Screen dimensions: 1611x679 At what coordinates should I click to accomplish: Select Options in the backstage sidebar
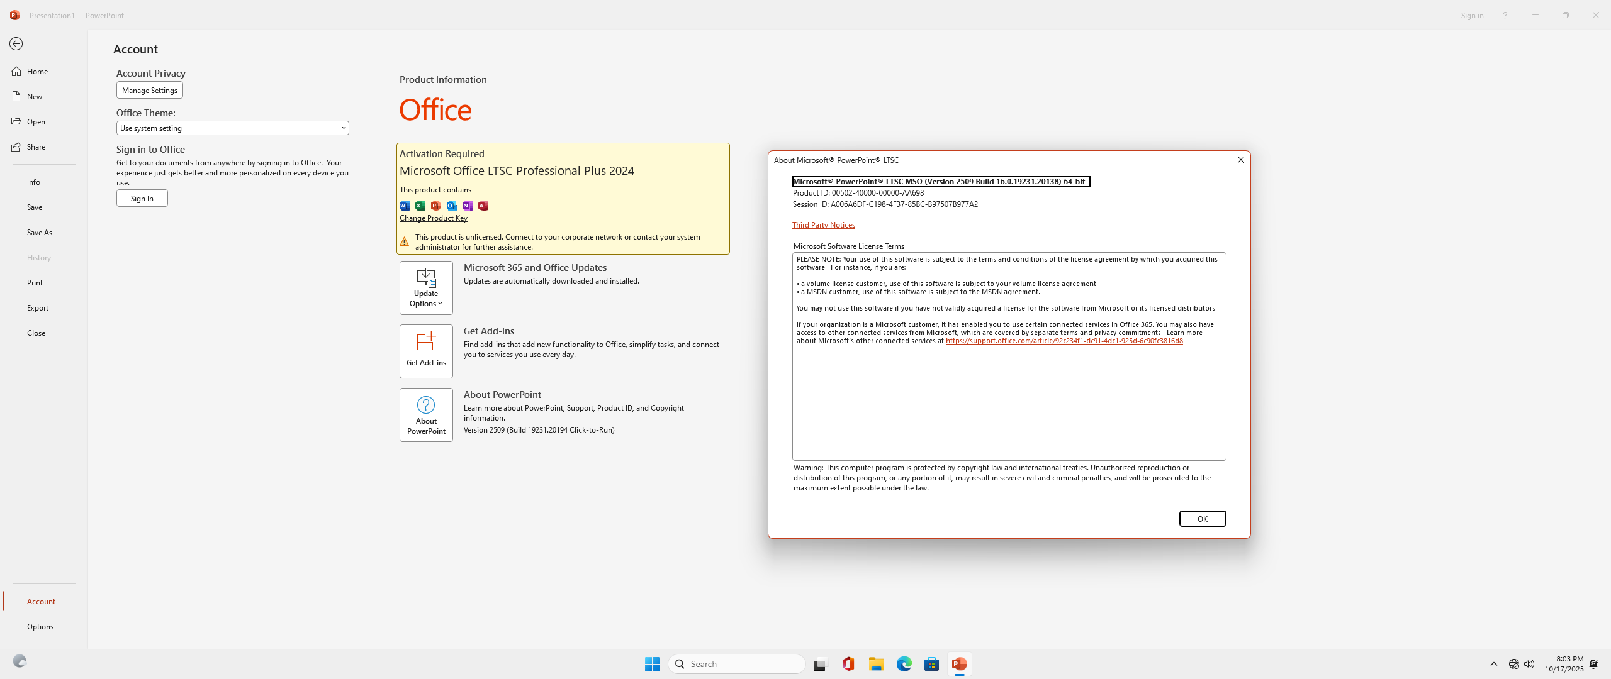(40, 626)
